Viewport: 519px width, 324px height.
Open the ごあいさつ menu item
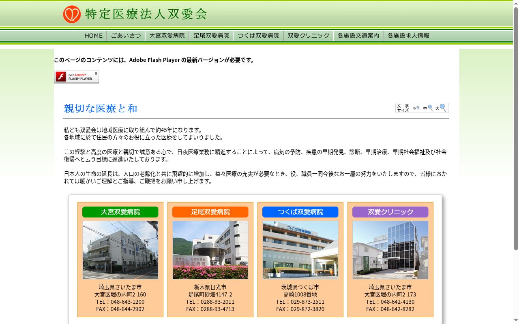126,36
